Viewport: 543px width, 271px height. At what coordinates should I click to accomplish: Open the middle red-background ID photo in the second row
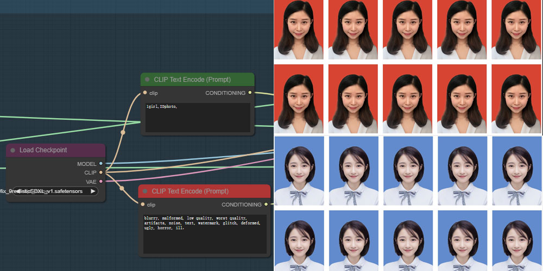[407, 99]
